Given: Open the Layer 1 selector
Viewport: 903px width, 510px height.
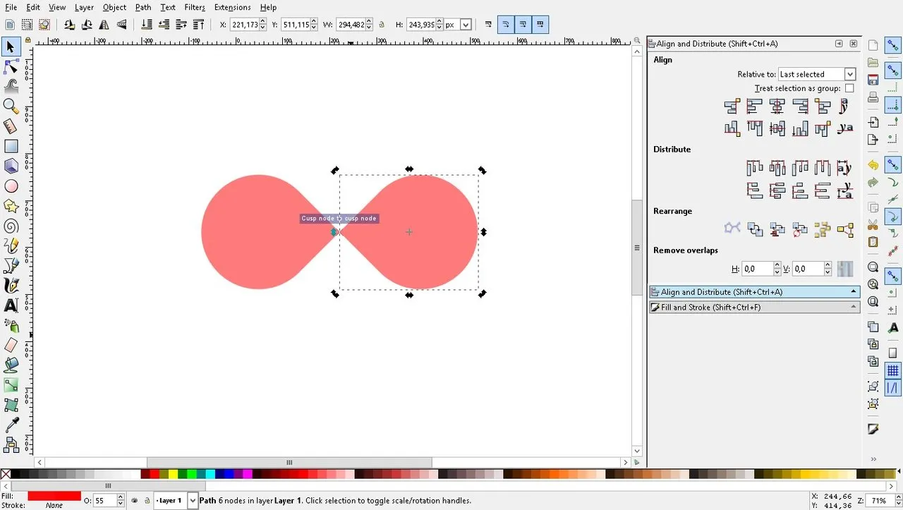Looking at the screenshot, I should (x=176, y=501).
